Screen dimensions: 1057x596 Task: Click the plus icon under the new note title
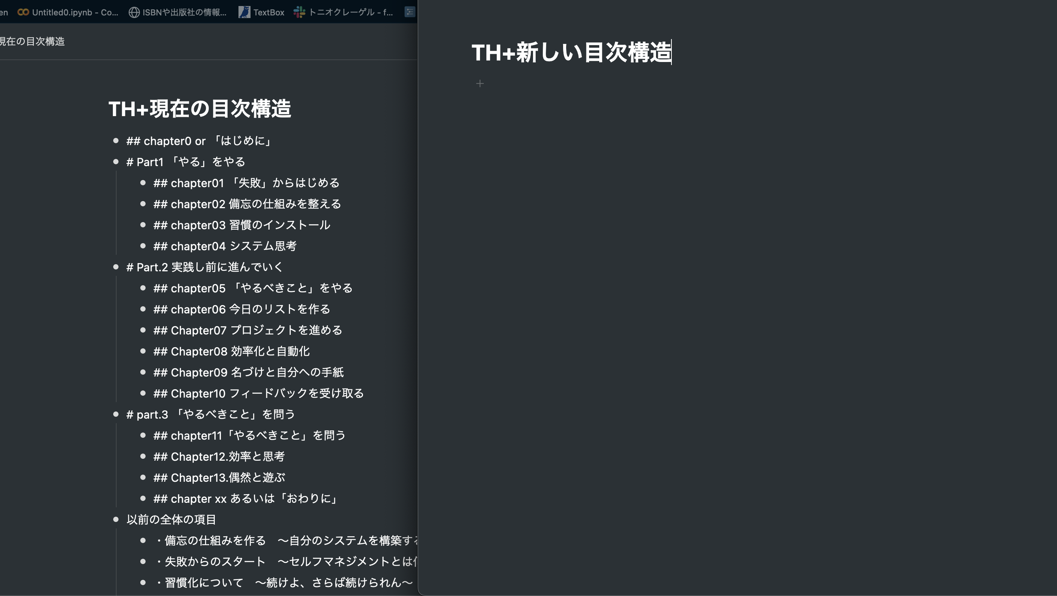point(479,84)
